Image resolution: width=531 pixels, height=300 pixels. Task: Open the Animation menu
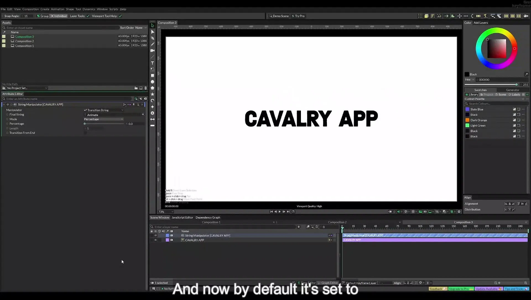pyautogui.click(x=58, y=9)
